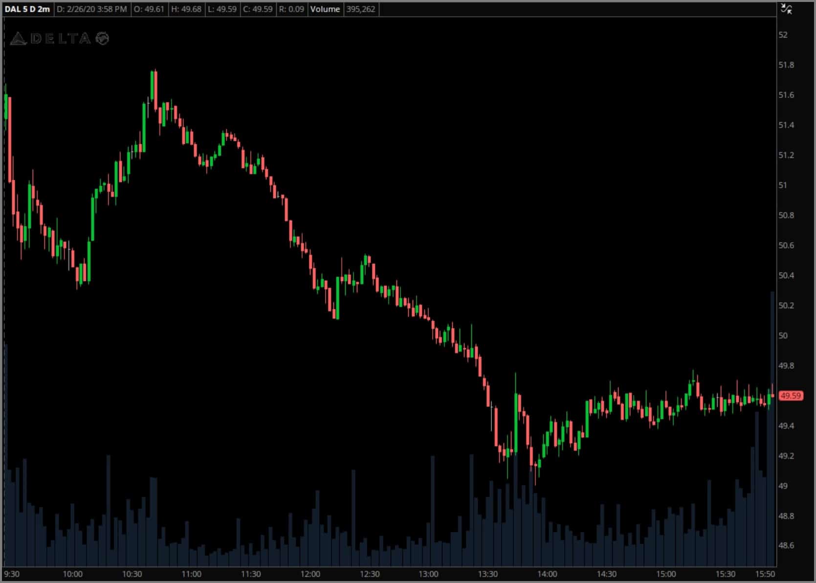Click the 49.4 price axis label
The width and height of the screenshot is (816, 583).
[786, 426]
